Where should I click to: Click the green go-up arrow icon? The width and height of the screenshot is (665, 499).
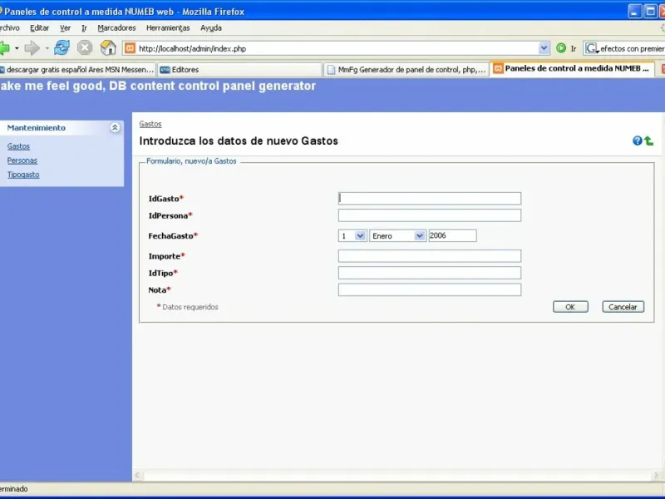point(649,141)
